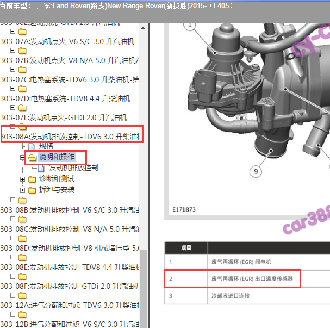
Task: Click the tree panel scrollbar thumb
Action: (x=144, y=289)
